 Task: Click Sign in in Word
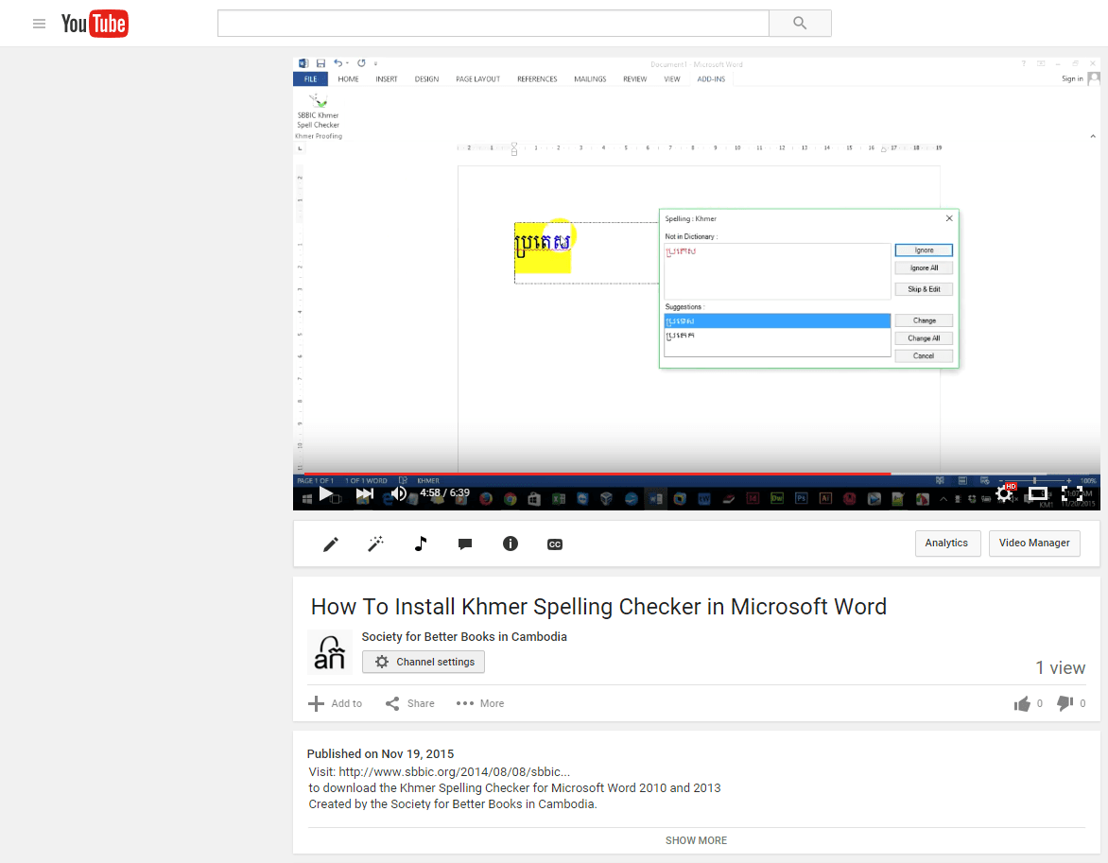pos(1072,78)
